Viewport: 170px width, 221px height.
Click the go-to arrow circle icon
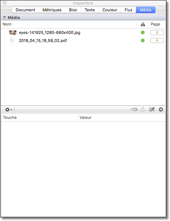(161, 109)
